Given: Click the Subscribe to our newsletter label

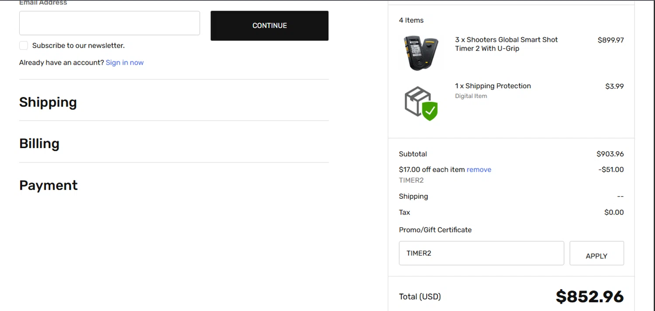Looking at the screenshot, I should click(78, 45).
